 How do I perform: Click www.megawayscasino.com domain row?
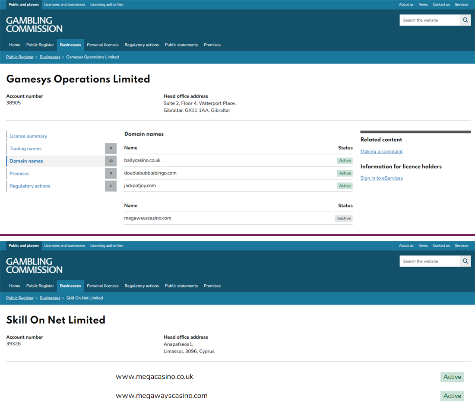(290, 395)
